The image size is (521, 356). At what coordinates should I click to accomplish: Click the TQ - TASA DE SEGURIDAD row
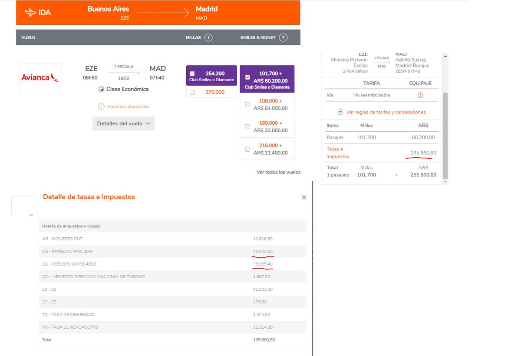point(172,314)
